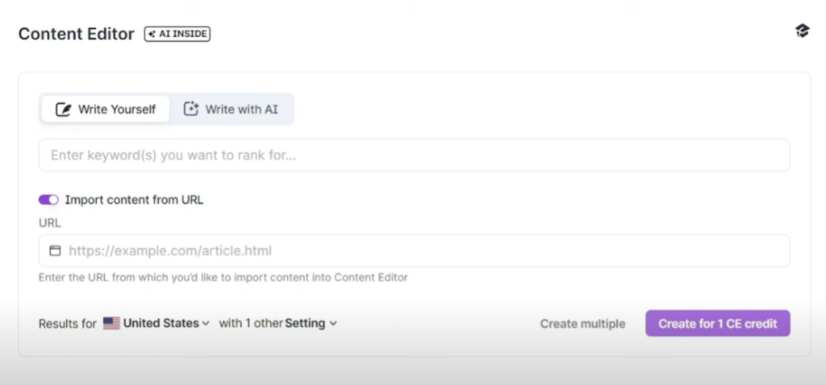Click the chevron next to United States
The height and width of the screenshot is (385, 826).
206,324
